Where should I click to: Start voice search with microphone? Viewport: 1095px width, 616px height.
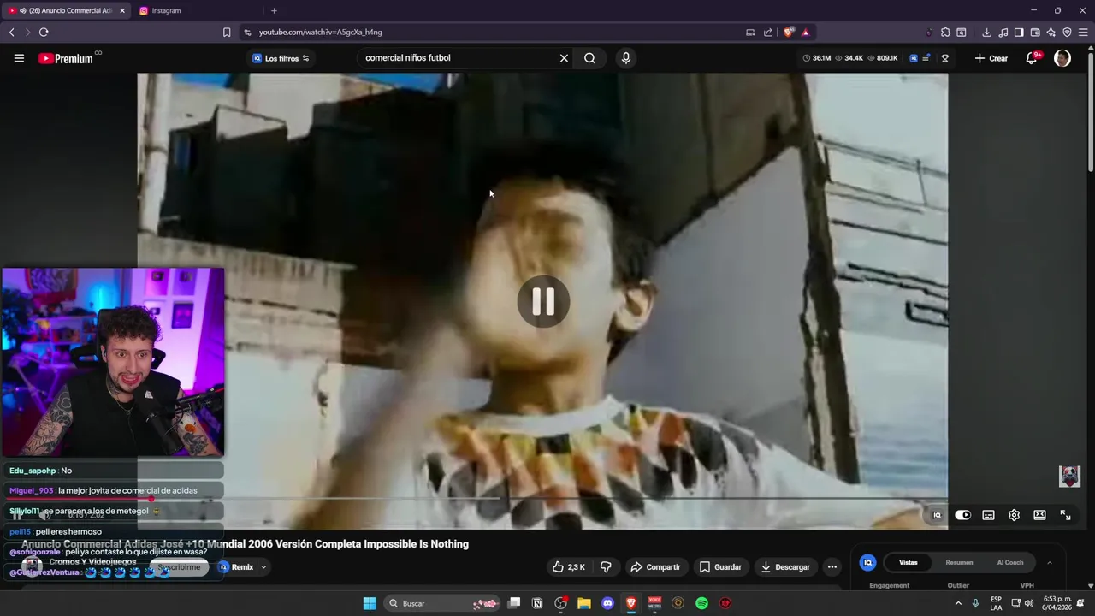pos(626,58)
